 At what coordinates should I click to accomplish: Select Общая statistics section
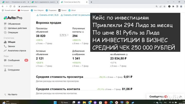(12, 42)
